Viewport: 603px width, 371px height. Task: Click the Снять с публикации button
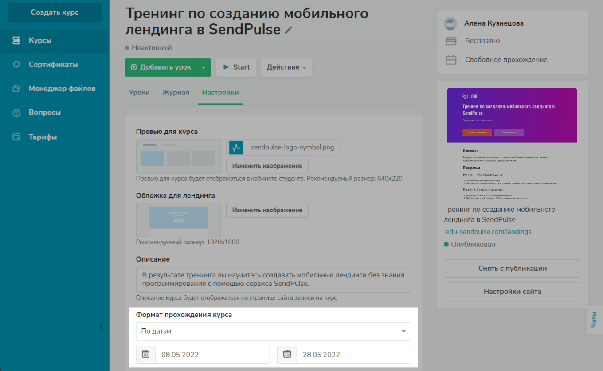(x=513, y=269)
